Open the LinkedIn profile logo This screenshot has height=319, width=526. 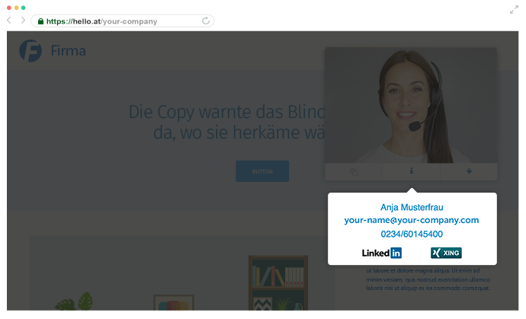tap(382, 253)
